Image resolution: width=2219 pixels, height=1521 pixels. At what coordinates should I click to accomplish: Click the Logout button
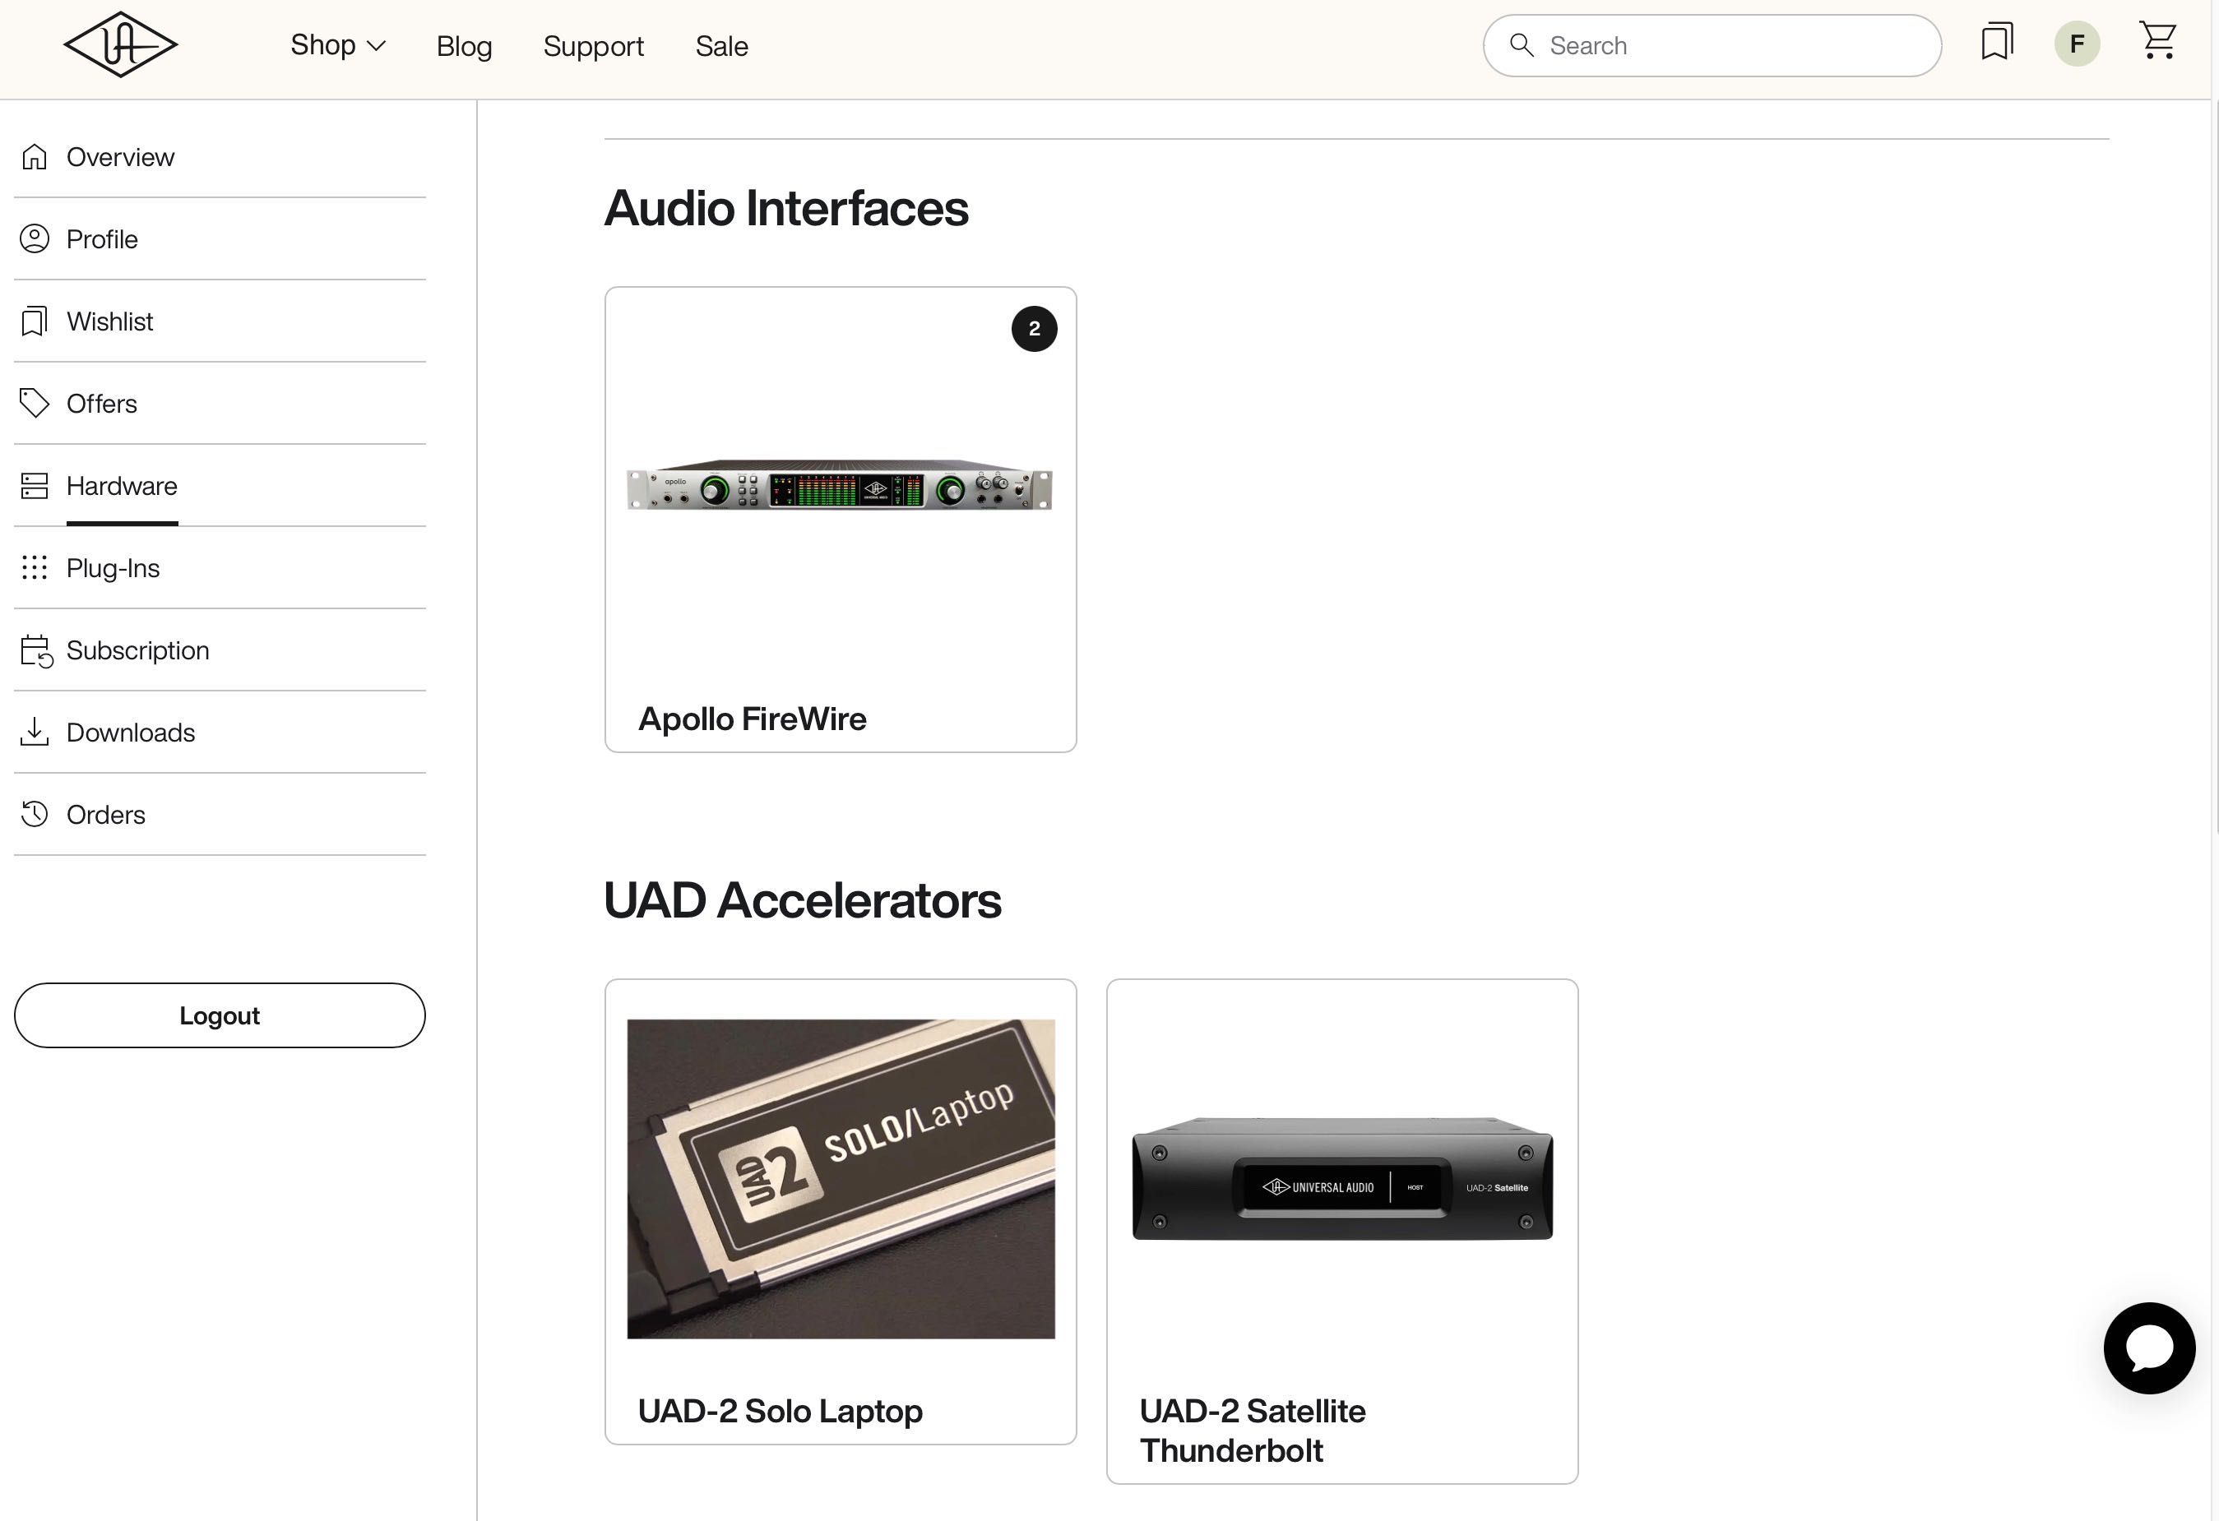[220, 1015]
